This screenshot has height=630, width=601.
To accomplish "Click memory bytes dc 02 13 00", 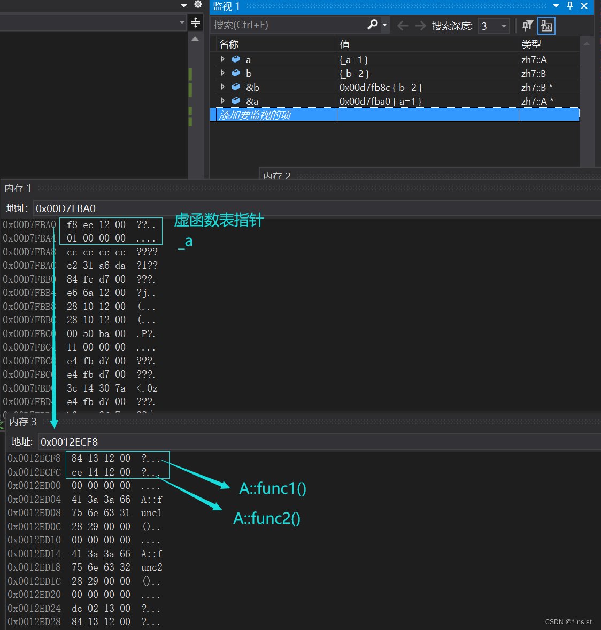I will pyautogui.click(x=101, y=608).
